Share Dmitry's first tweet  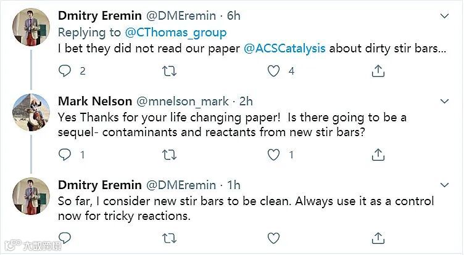[378, 71]
